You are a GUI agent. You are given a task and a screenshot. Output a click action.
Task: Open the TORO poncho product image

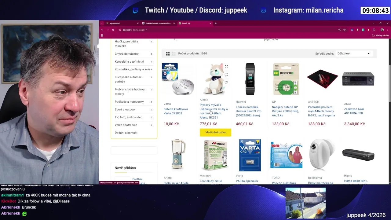[286, 155]
